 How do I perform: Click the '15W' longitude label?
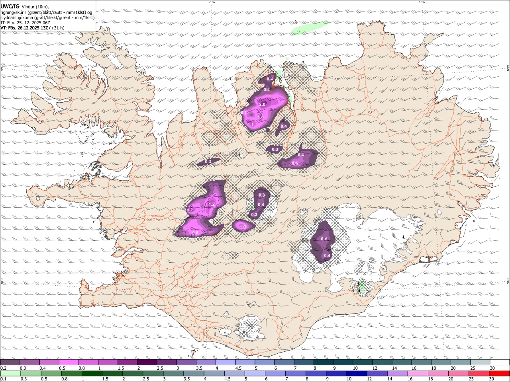[422, 2]
